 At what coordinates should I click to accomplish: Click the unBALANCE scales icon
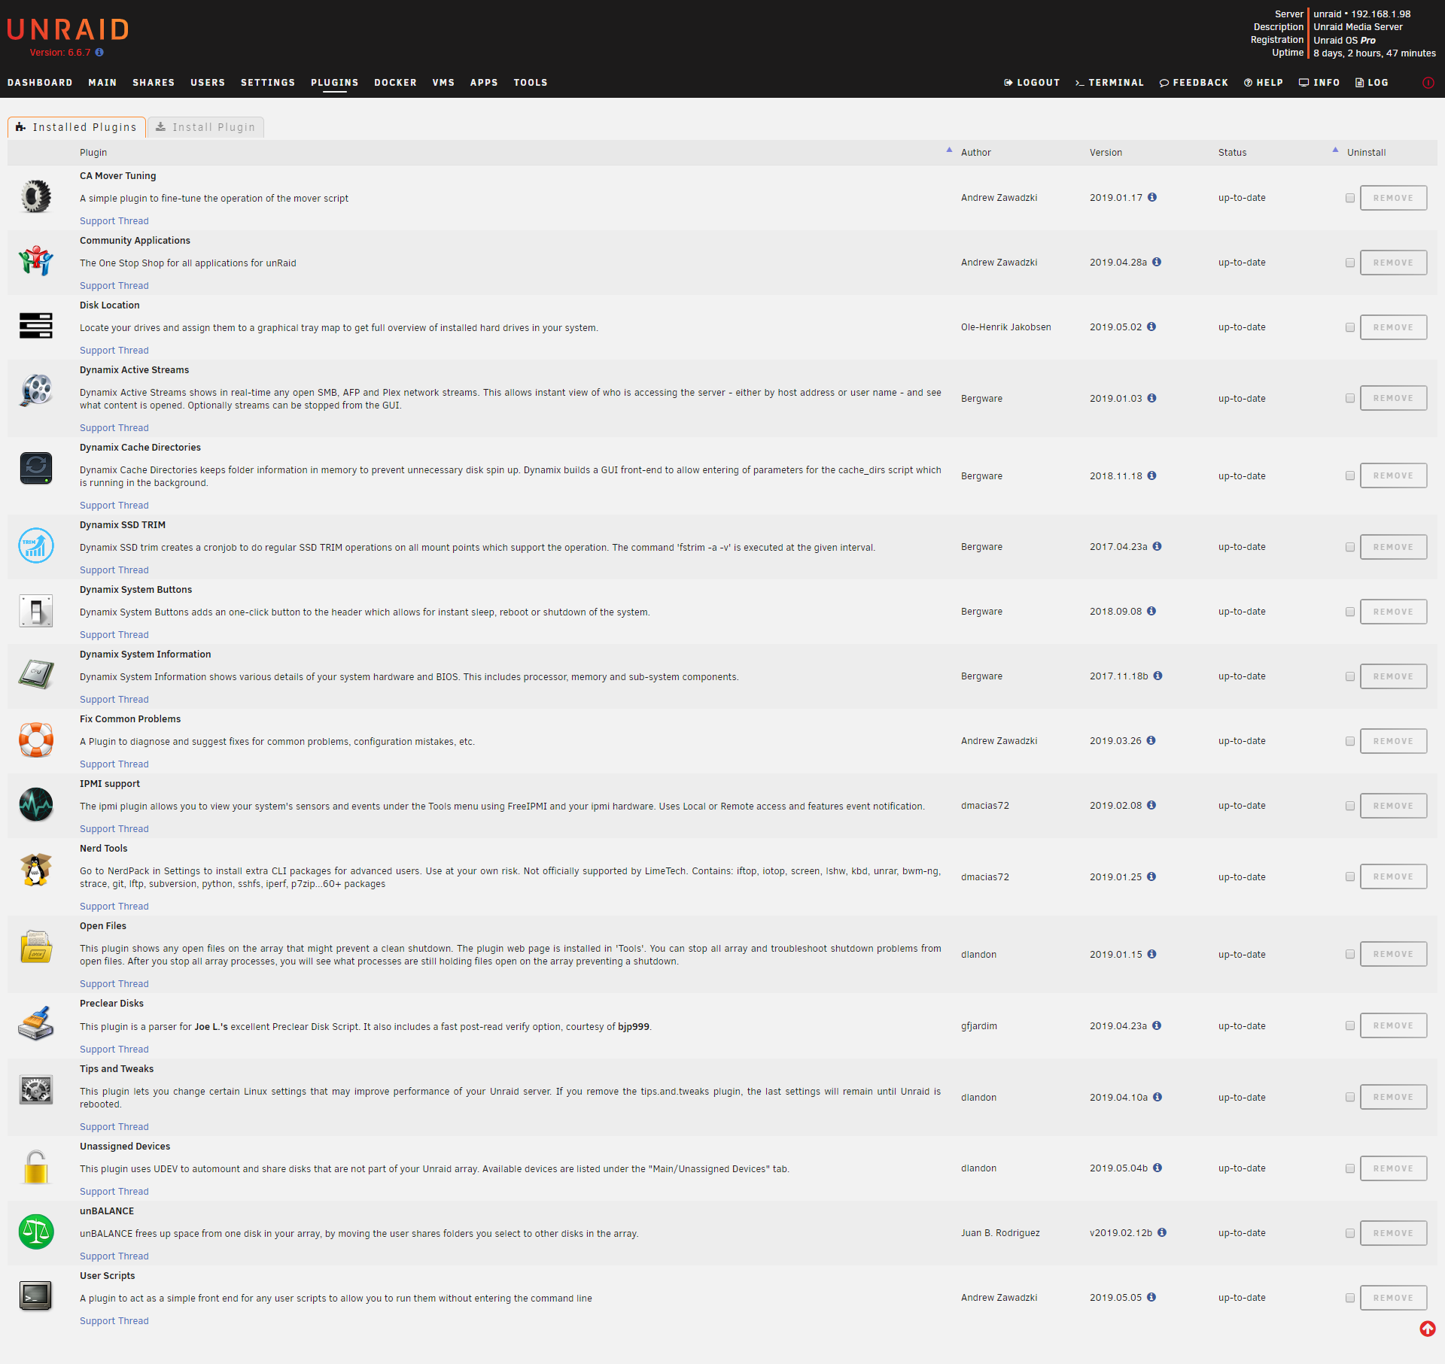pyautogui.click(x=35, y=1232)
